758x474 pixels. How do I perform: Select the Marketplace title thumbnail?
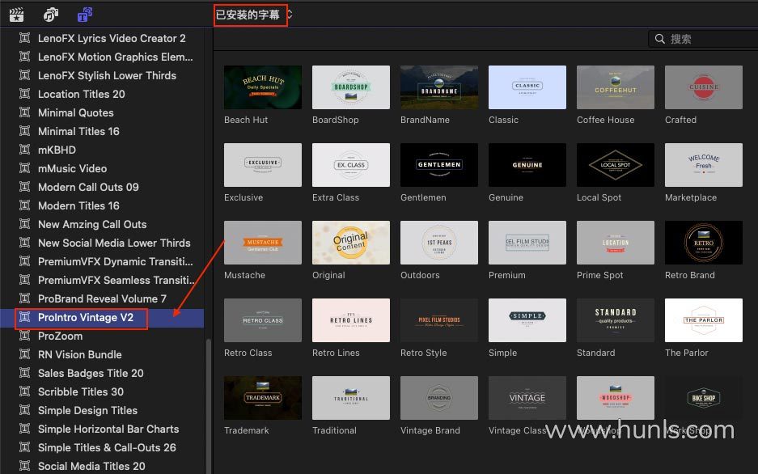(x=704, y=165)
